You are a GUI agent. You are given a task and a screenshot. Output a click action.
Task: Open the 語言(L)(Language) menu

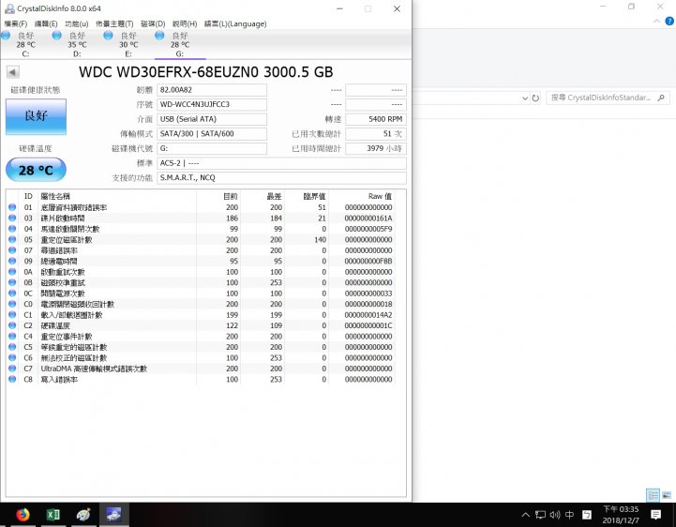(x=235, y=23)
